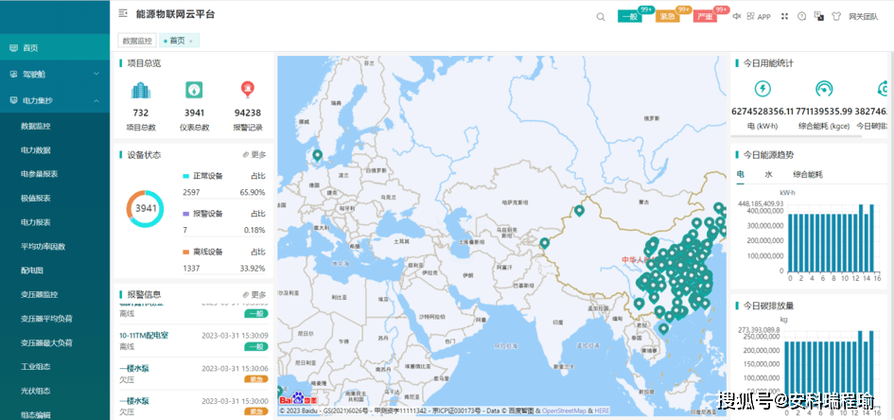
Task: Click the 离线设备 orange legend swatch
Action: pos(185,252)
